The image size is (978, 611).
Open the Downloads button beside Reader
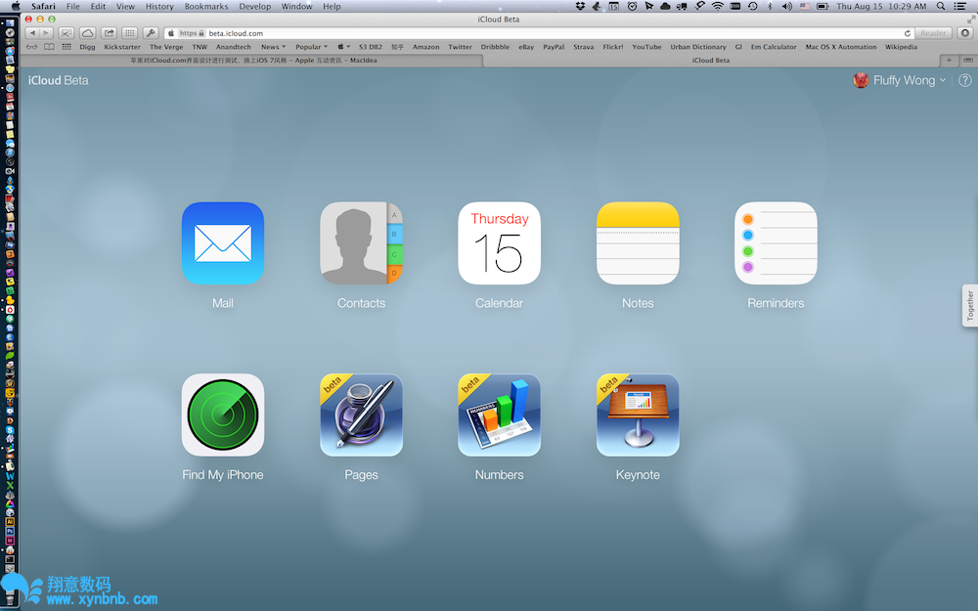coord(965,33)
